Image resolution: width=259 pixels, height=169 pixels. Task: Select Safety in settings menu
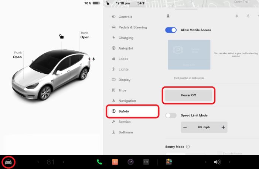click(x=133, y=111)
